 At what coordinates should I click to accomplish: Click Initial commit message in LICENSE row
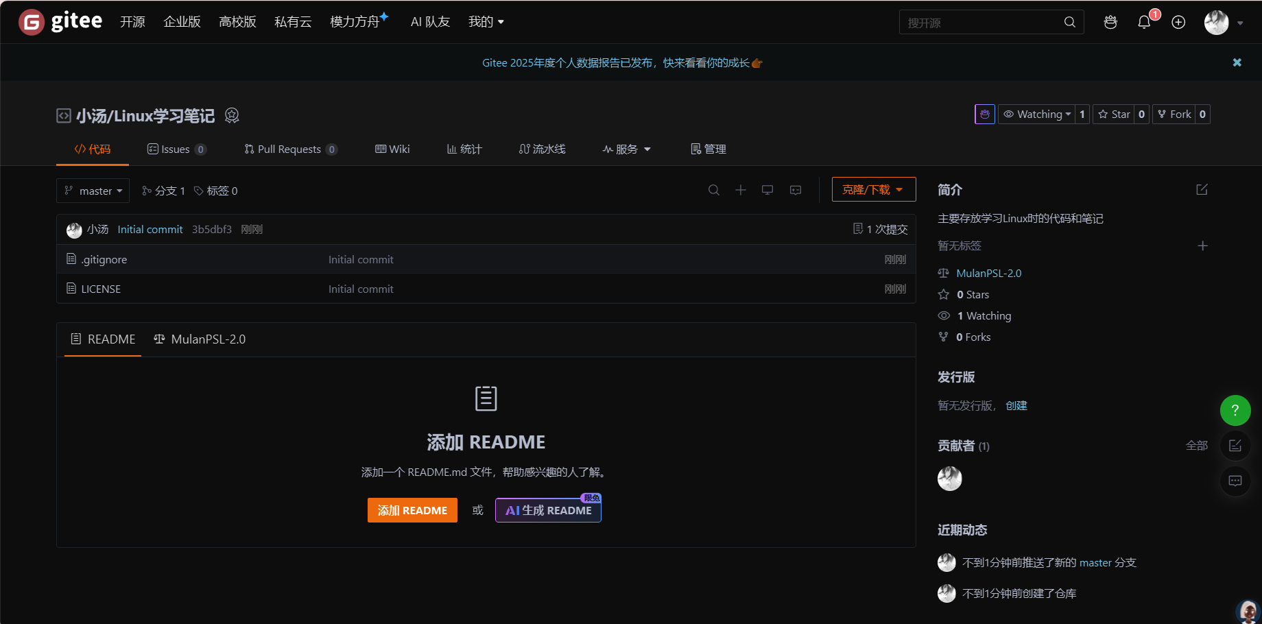(x=361, y=289)
